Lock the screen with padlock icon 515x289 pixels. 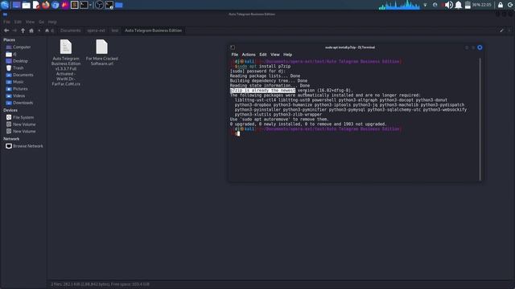point(501,5)
